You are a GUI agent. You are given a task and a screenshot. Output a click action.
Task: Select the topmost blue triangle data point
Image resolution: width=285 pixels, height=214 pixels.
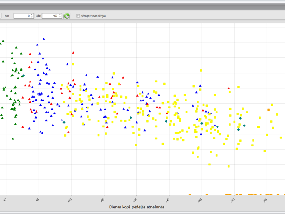(43, 39)
